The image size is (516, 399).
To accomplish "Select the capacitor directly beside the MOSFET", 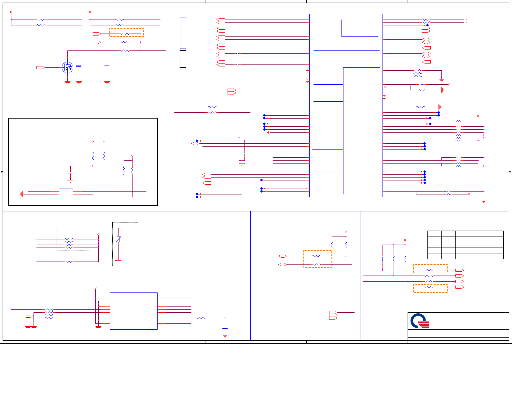I will point(78,66).
